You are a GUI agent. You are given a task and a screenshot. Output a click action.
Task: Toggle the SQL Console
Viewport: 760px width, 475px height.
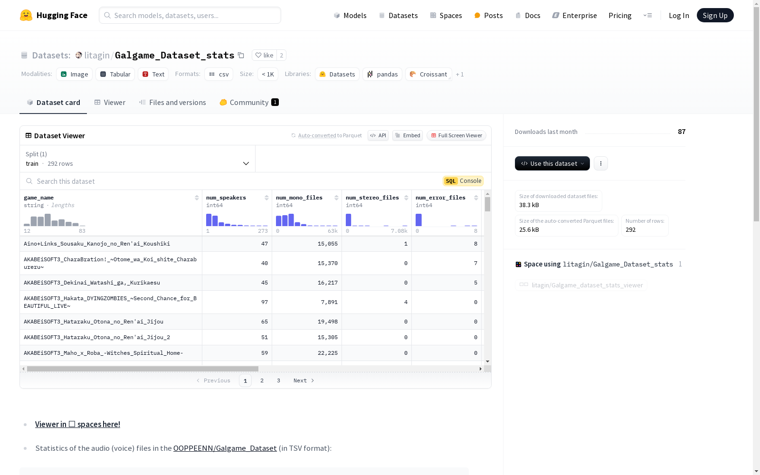[463, 181]
